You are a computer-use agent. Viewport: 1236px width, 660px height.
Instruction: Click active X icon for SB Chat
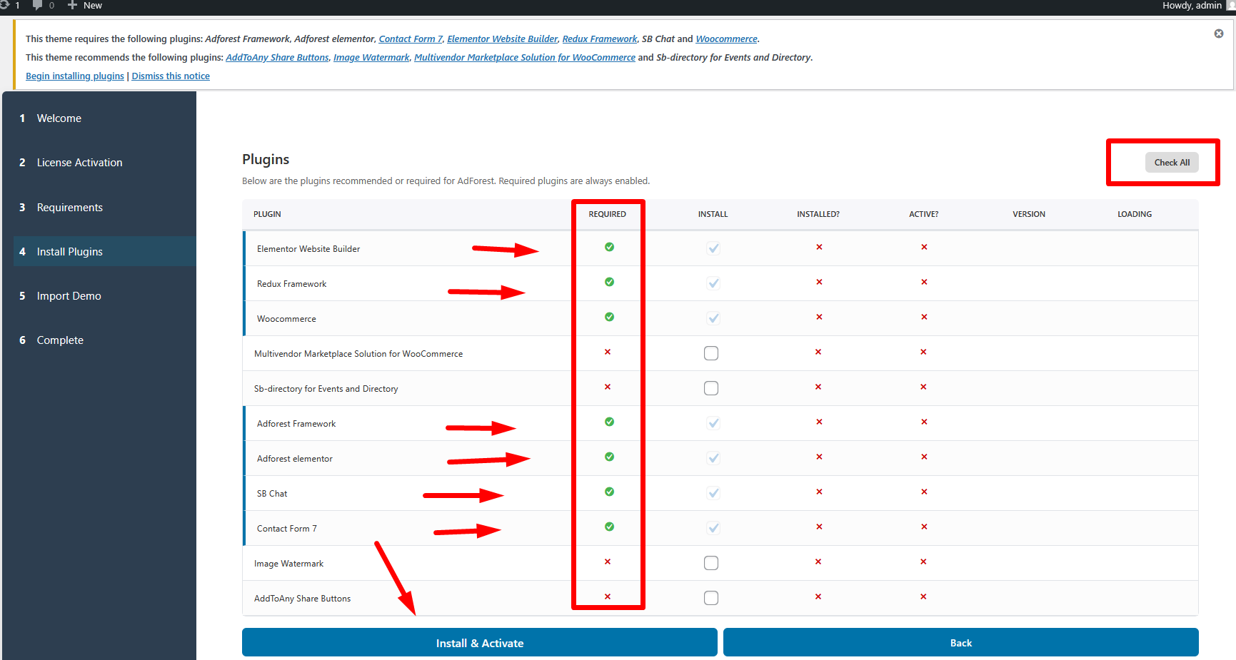pyautogui.click(x=924, y=492)
